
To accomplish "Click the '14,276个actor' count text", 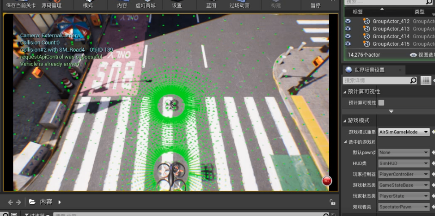I will point(364,55).
